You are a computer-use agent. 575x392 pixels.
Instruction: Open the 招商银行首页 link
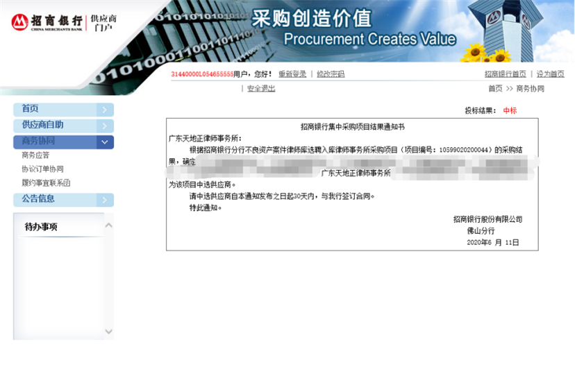(506, 74)
